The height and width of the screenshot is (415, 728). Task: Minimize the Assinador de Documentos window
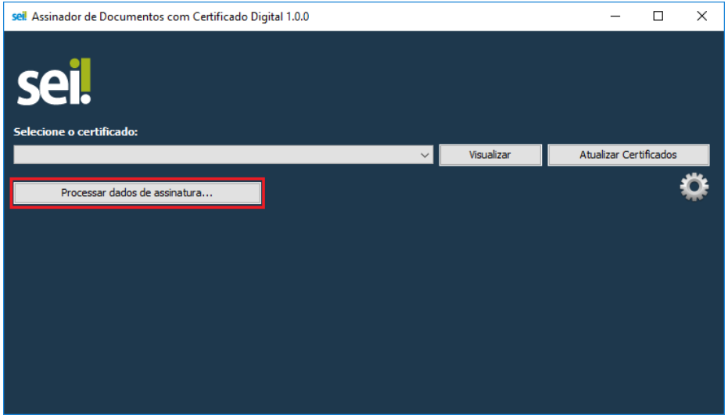(615, 16)
